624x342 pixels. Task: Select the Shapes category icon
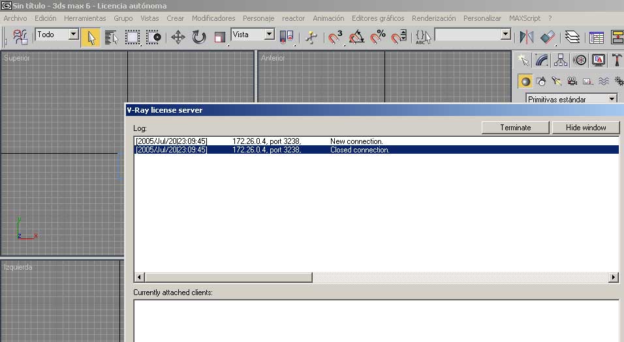tap(541, 81)
